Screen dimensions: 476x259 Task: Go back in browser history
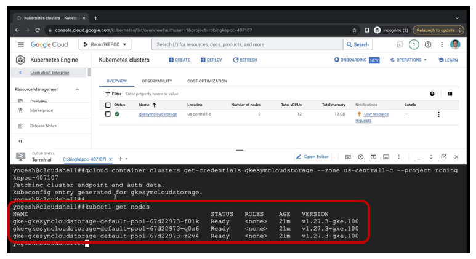coord(17,30)
